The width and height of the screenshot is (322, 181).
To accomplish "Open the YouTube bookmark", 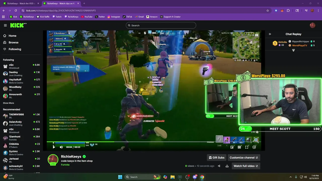I will 87,17.
